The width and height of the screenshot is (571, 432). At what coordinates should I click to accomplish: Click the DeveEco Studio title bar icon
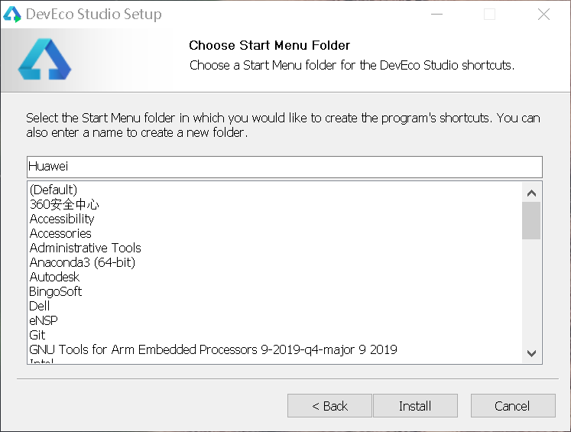click(x=12, y=15)
